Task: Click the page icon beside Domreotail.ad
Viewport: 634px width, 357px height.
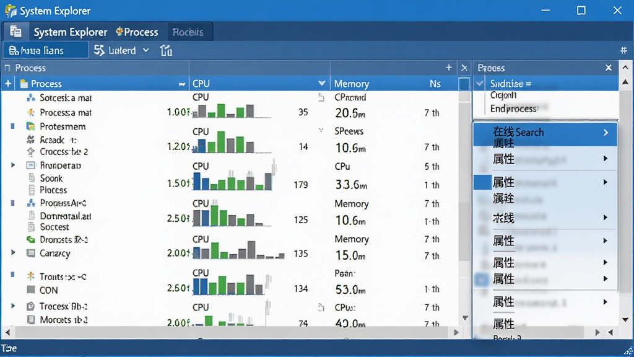Action: click(x=32, y=216)
